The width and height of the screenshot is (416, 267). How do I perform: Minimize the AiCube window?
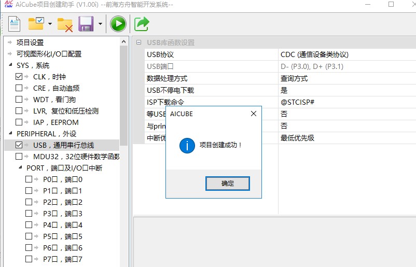point(367,4)
